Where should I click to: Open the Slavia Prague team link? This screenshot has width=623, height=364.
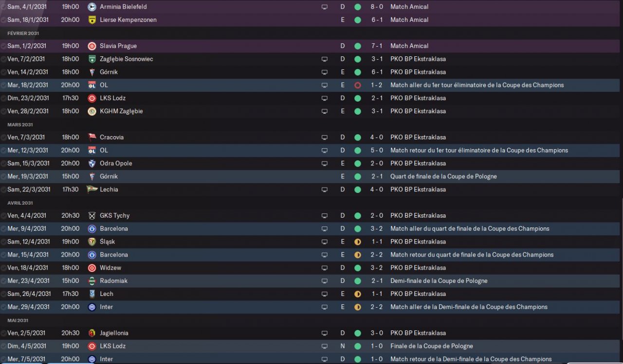point(118,46)
